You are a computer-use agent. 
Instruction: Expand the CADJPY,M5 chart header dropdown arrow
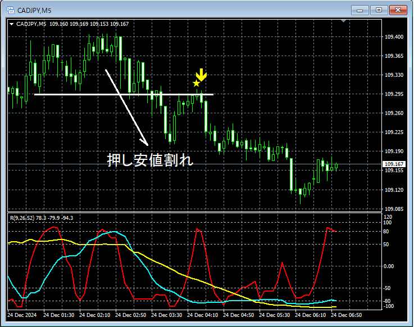coord(12,24)
